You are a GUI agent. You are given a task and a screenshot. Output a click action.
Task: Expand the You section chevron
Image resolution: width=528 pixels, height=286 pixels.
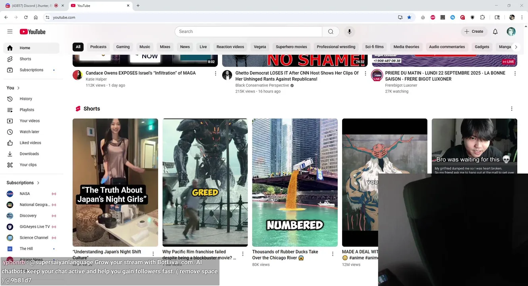[x=18, y=88]
